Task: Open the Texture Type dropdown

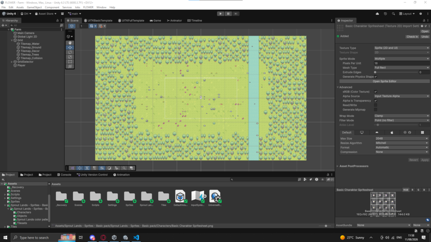Action: pos(401,48)
